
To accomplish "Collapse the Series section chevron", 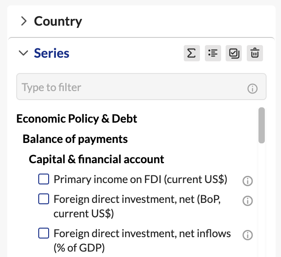I will (23, 53).
